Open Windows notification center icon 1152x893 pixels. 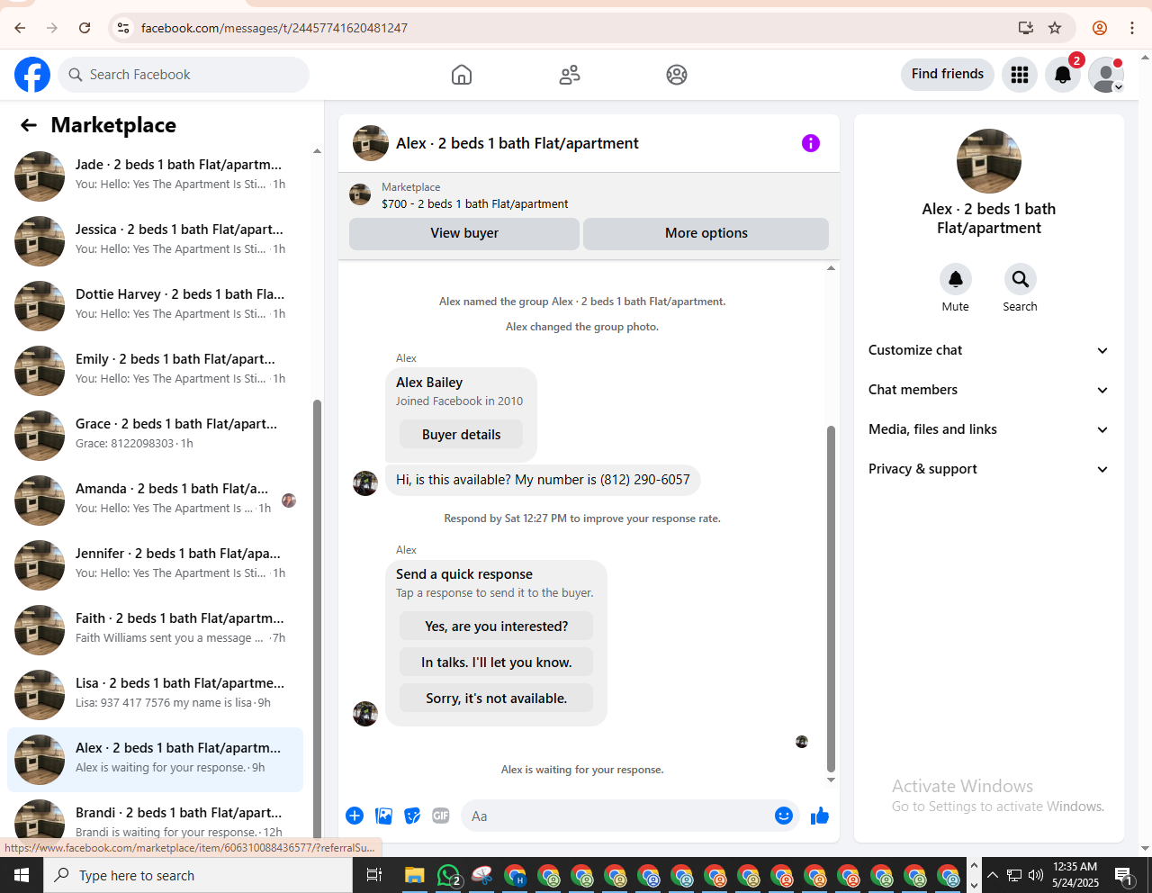[1124, 875]
